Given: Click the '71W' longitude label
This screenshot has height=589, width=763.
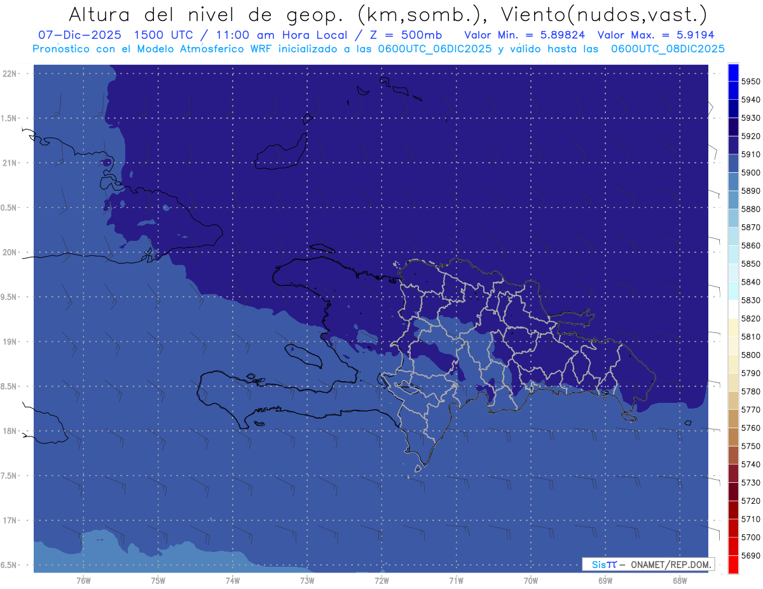Looking at the screenshot, I should click(456, 580).
